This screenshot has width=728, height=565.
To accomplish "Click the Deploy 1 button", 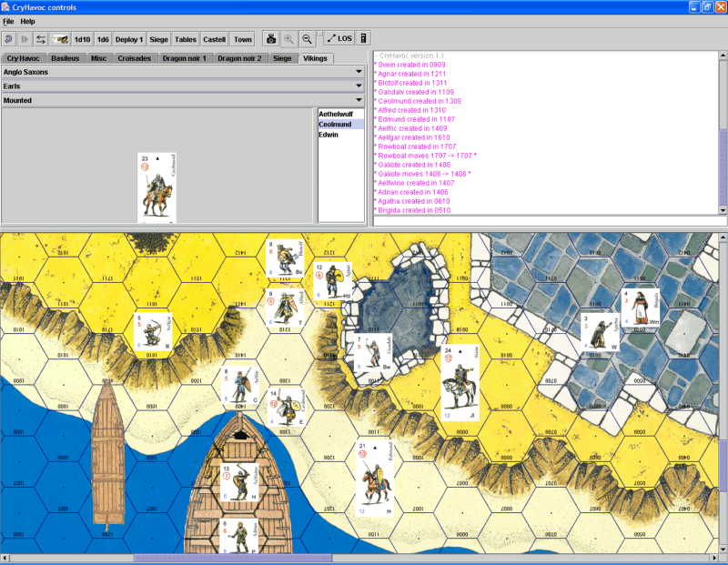I will pyautogui.click(x=129, y=39).
